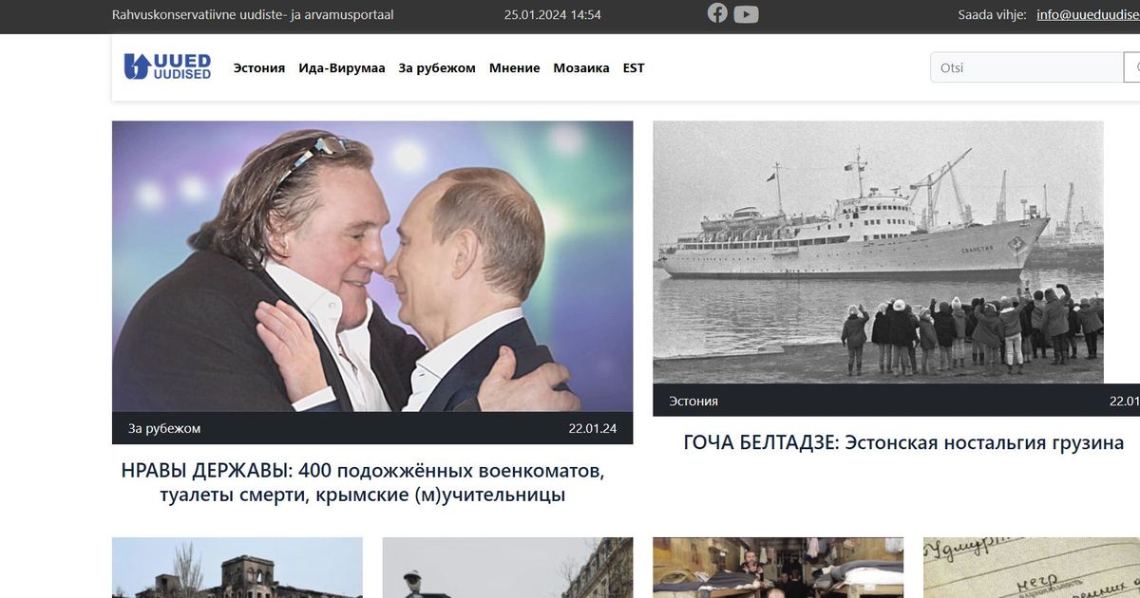Open the handwritten document article thumbnail
The width and height of the screenshot is (1140, 598).
point(1032,568)
